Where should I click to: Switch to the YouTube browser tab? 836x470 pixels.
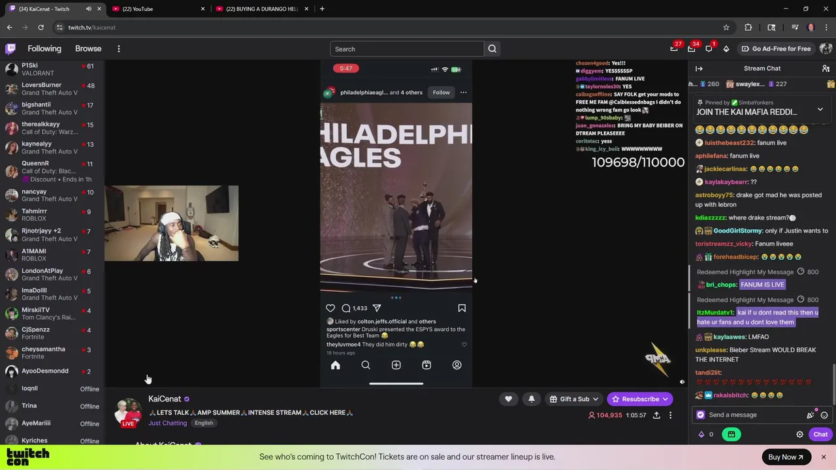pos(158,9)
